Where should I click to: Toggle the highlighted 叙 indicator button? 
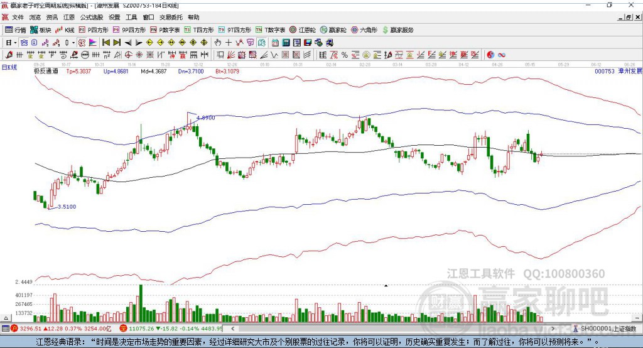point(82,43)
